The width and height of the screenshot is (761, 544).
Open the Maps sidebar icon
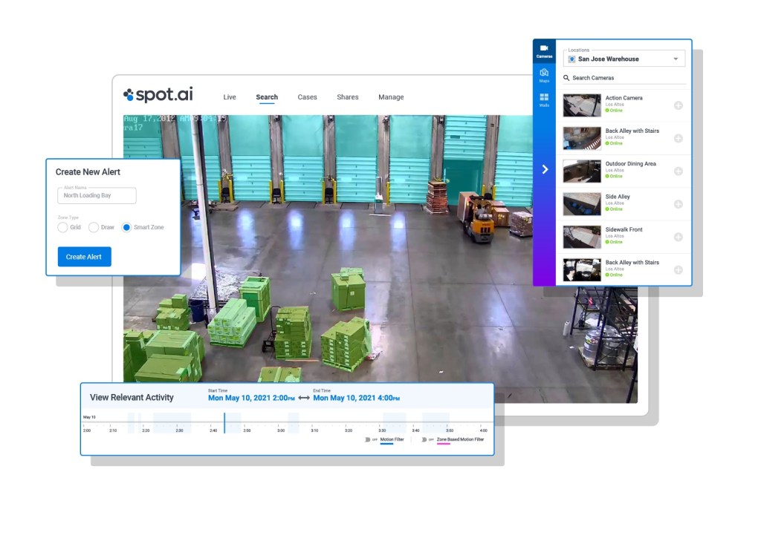544,75
